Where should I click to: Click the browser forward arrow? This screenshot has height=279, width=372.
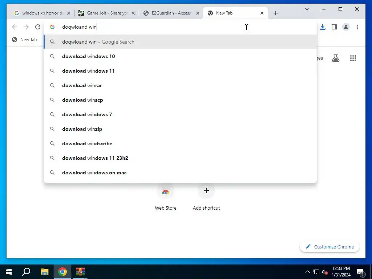pyautogui.click(x=26, y=27)
